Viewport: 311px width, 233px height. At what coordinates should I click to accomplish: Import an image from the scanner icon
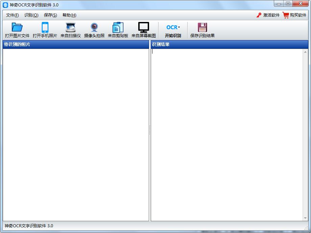71,27
